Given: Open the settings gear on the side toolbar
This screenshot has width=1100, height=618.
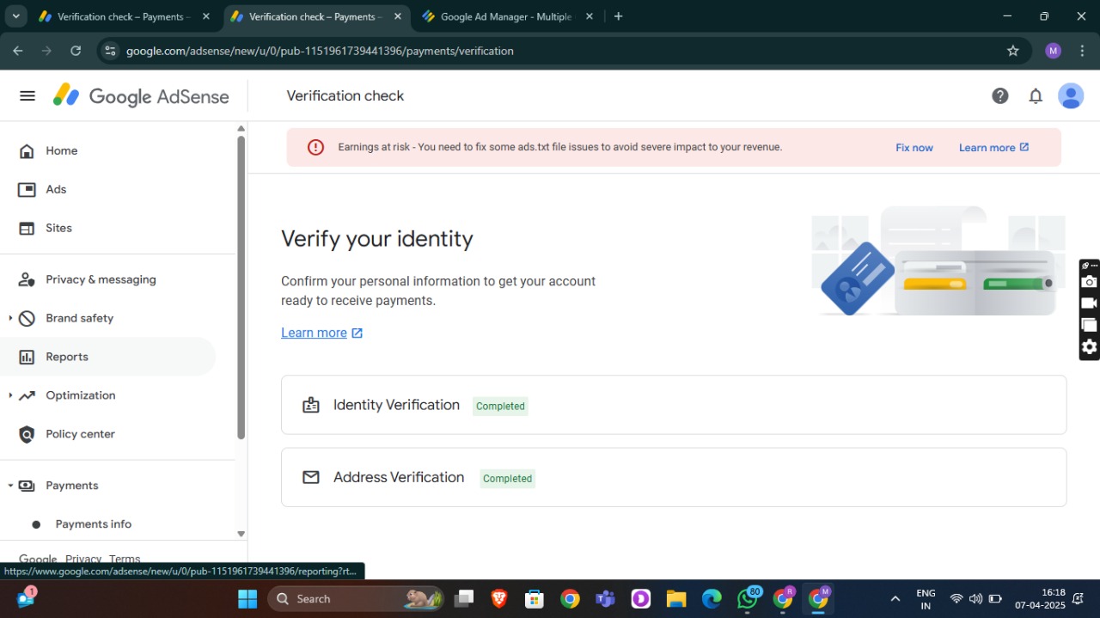Looking at the screenshot, I should [x=1090, y=347].
